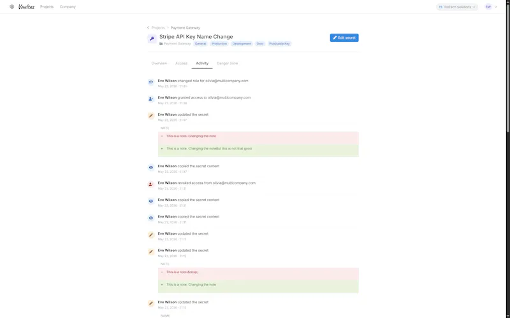Click the Vaultez wordmark
Screen dimensions: 510x318
tap(26, 7)
